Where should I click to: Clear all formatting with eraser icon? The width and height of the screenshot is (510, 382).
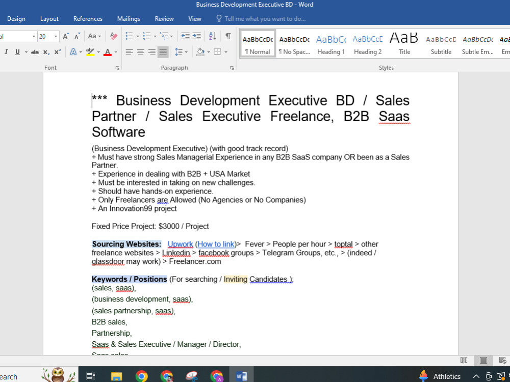(114, 36)
